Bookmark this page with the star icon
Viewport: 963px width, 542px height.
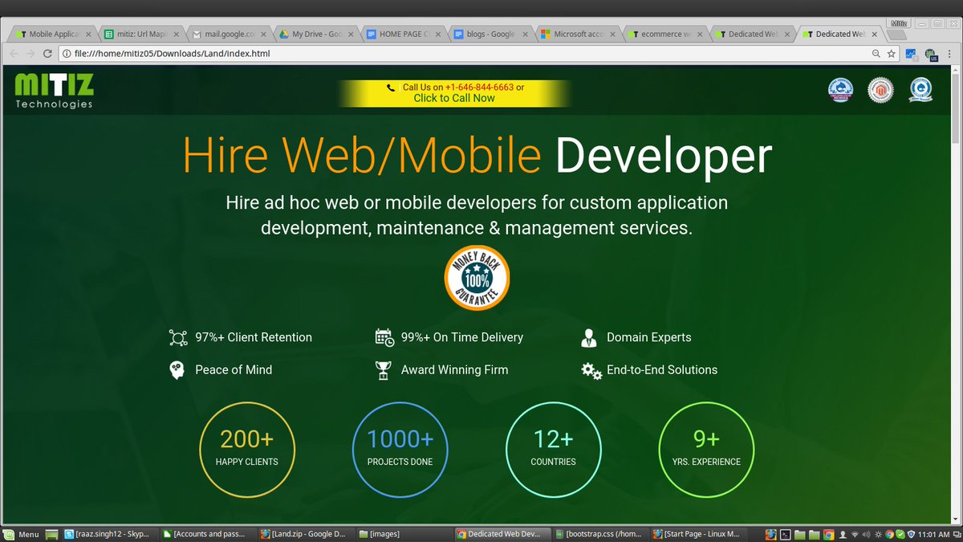[x=891, y=54]
